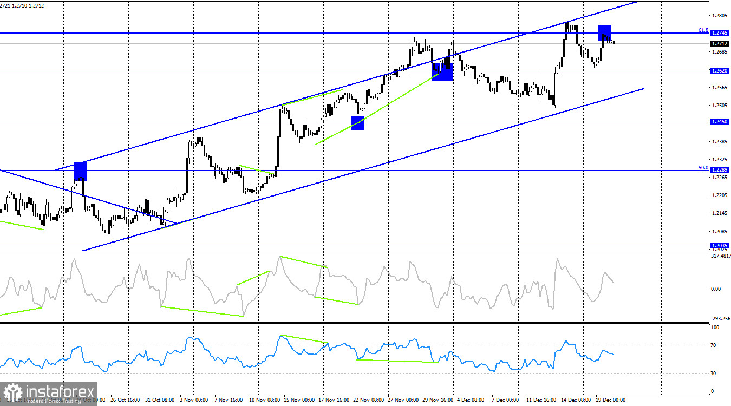Click the 29 Nov 16:00 date label
Viewport: 731px width, 406px height.
coord(438,401)
